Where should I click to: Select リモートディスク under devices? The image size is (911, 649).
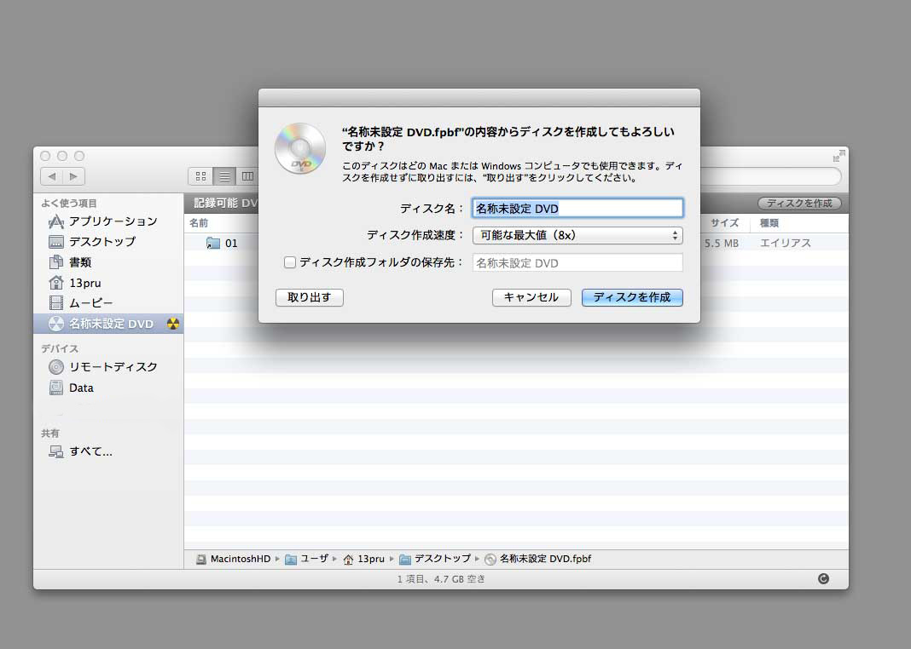pyautogui.click(x=113, y=367)
